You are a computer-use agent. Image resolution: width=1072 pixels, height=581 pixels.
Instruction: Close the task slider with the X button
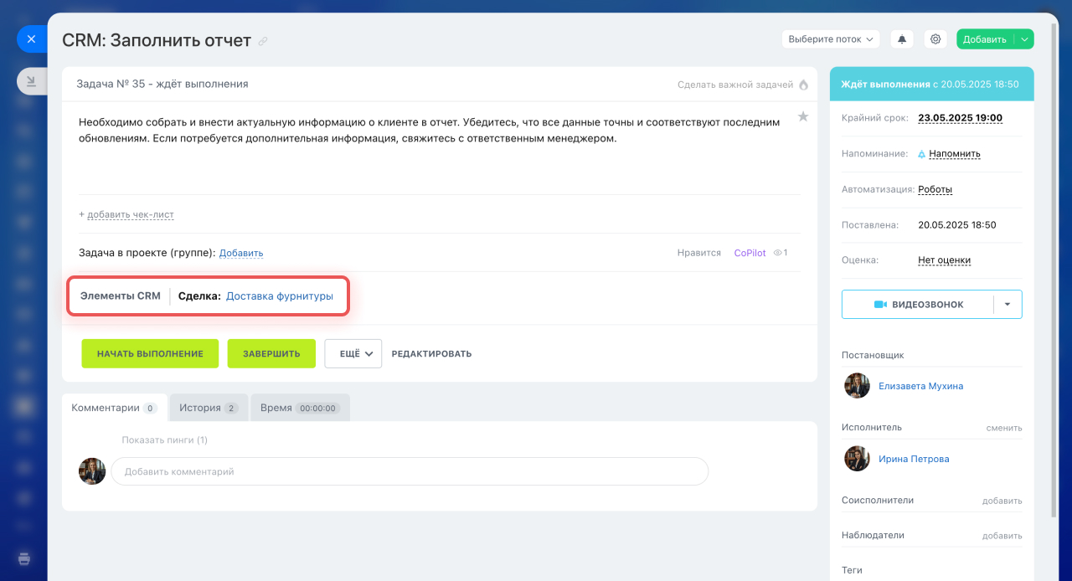pos(31,39)
